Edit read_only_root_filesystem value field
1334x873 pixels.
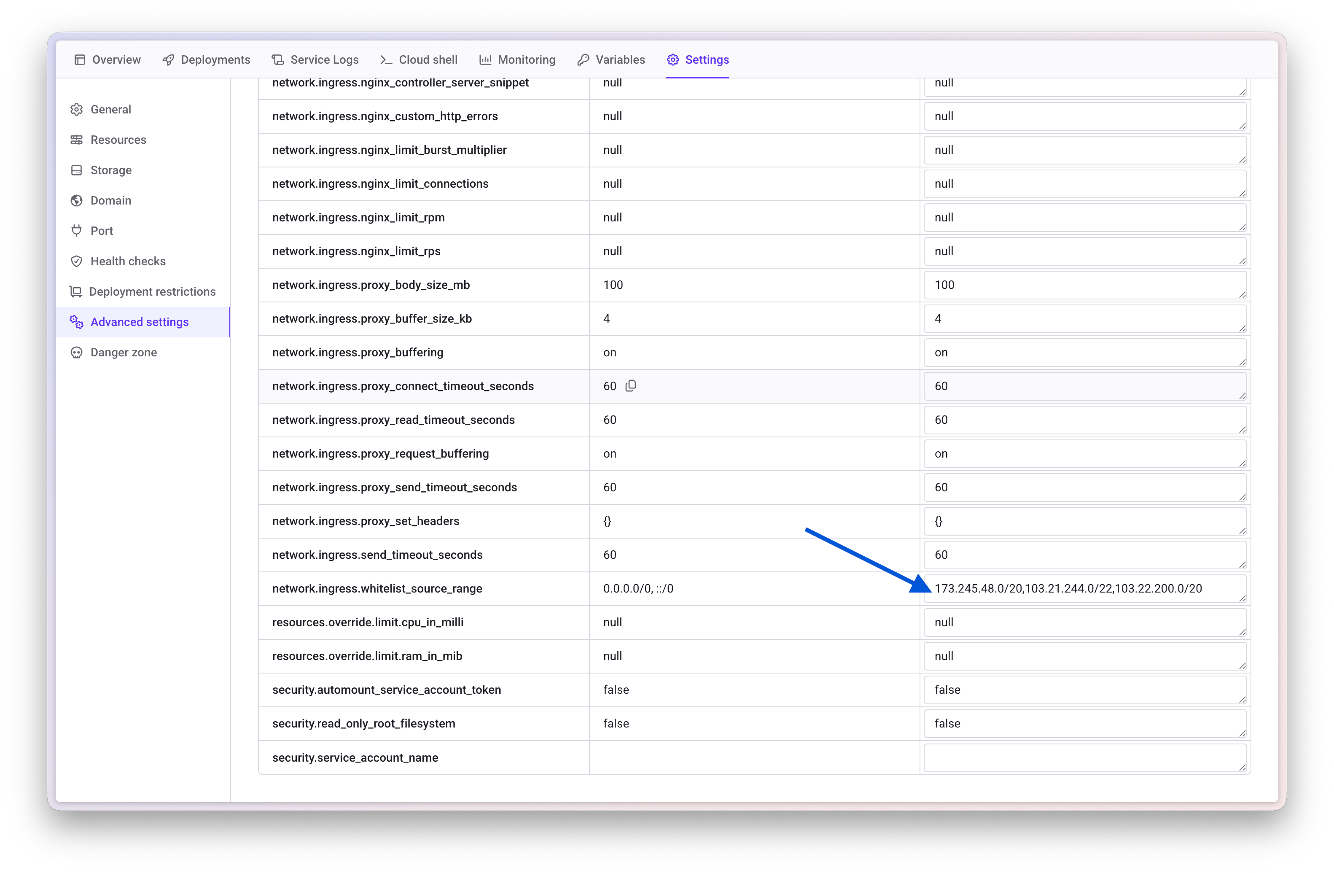1085,723
